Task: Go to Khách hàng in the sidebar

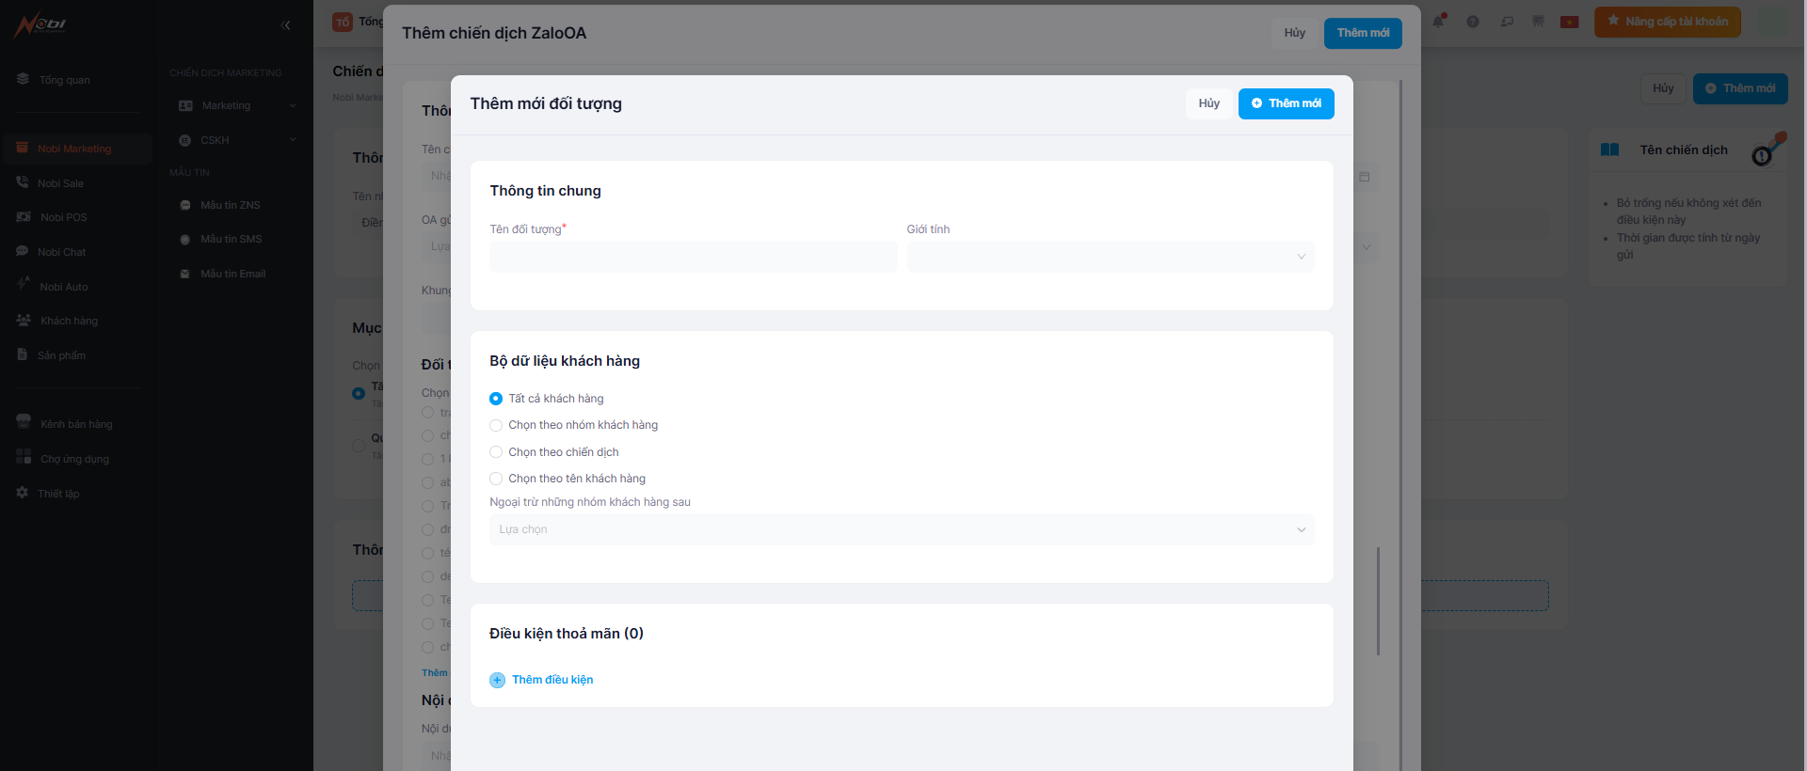Action: 68,321
